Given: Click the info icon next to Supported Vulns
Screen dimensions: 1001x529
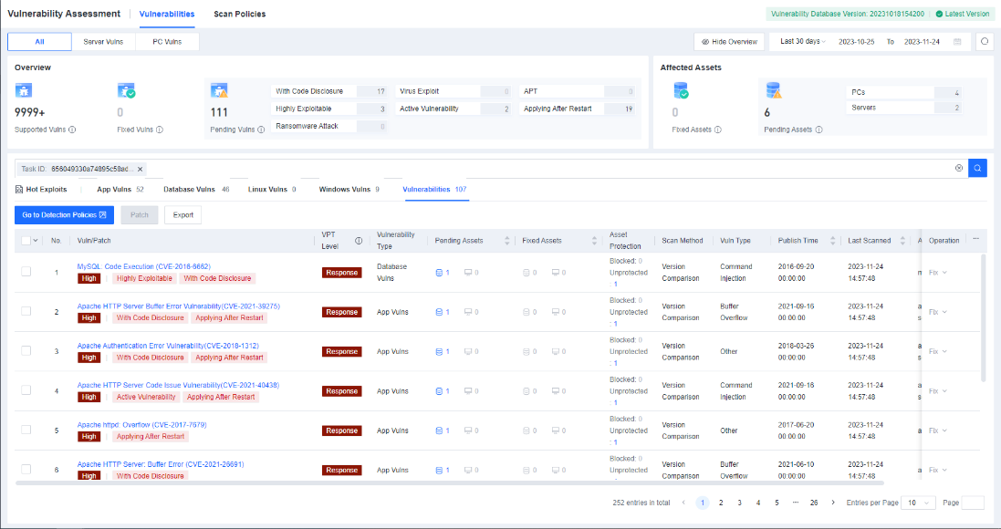Looking at the screenshot, I should 72,130.
